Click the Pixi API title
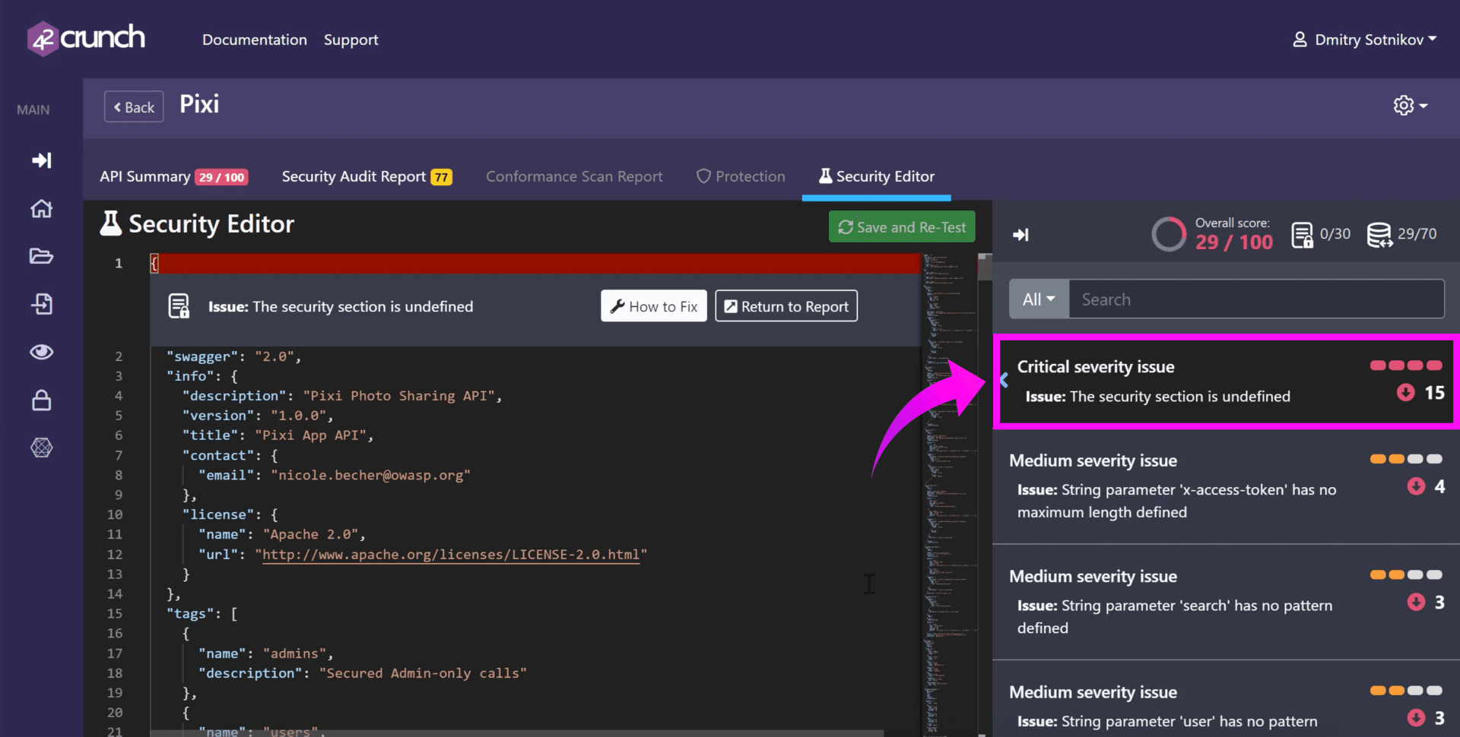The height and width of the screenshot is (737, 1460). click(199, 104)
